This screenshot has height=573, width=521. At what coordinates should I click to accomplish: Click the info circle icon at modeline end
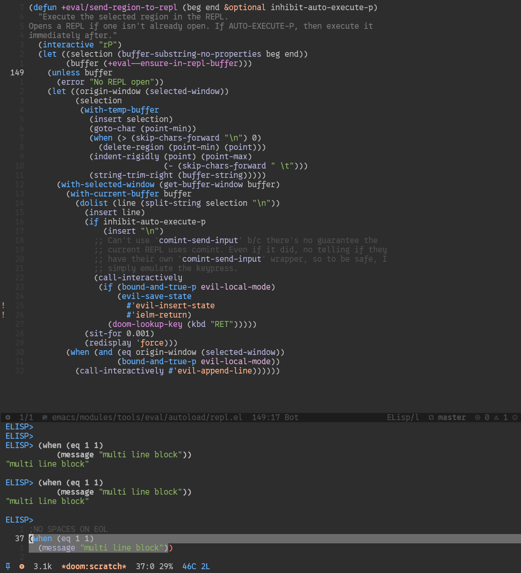(x=515, y=417)
